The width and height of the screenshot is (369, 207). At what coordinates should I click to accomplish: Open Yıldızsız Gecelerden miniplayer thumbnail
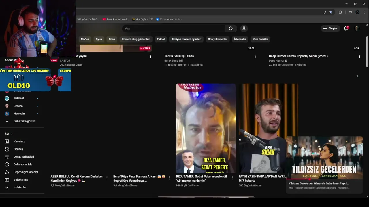pyautogui.click(x=324, y=158)
